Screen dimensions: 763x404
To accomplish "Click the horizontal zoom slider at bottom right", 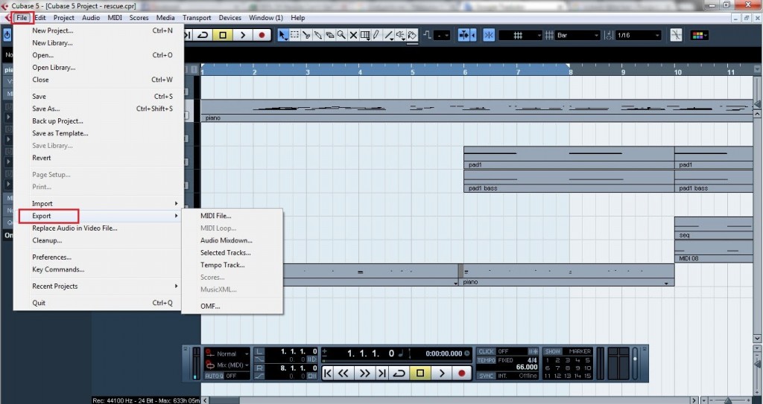I will (729, 400).
